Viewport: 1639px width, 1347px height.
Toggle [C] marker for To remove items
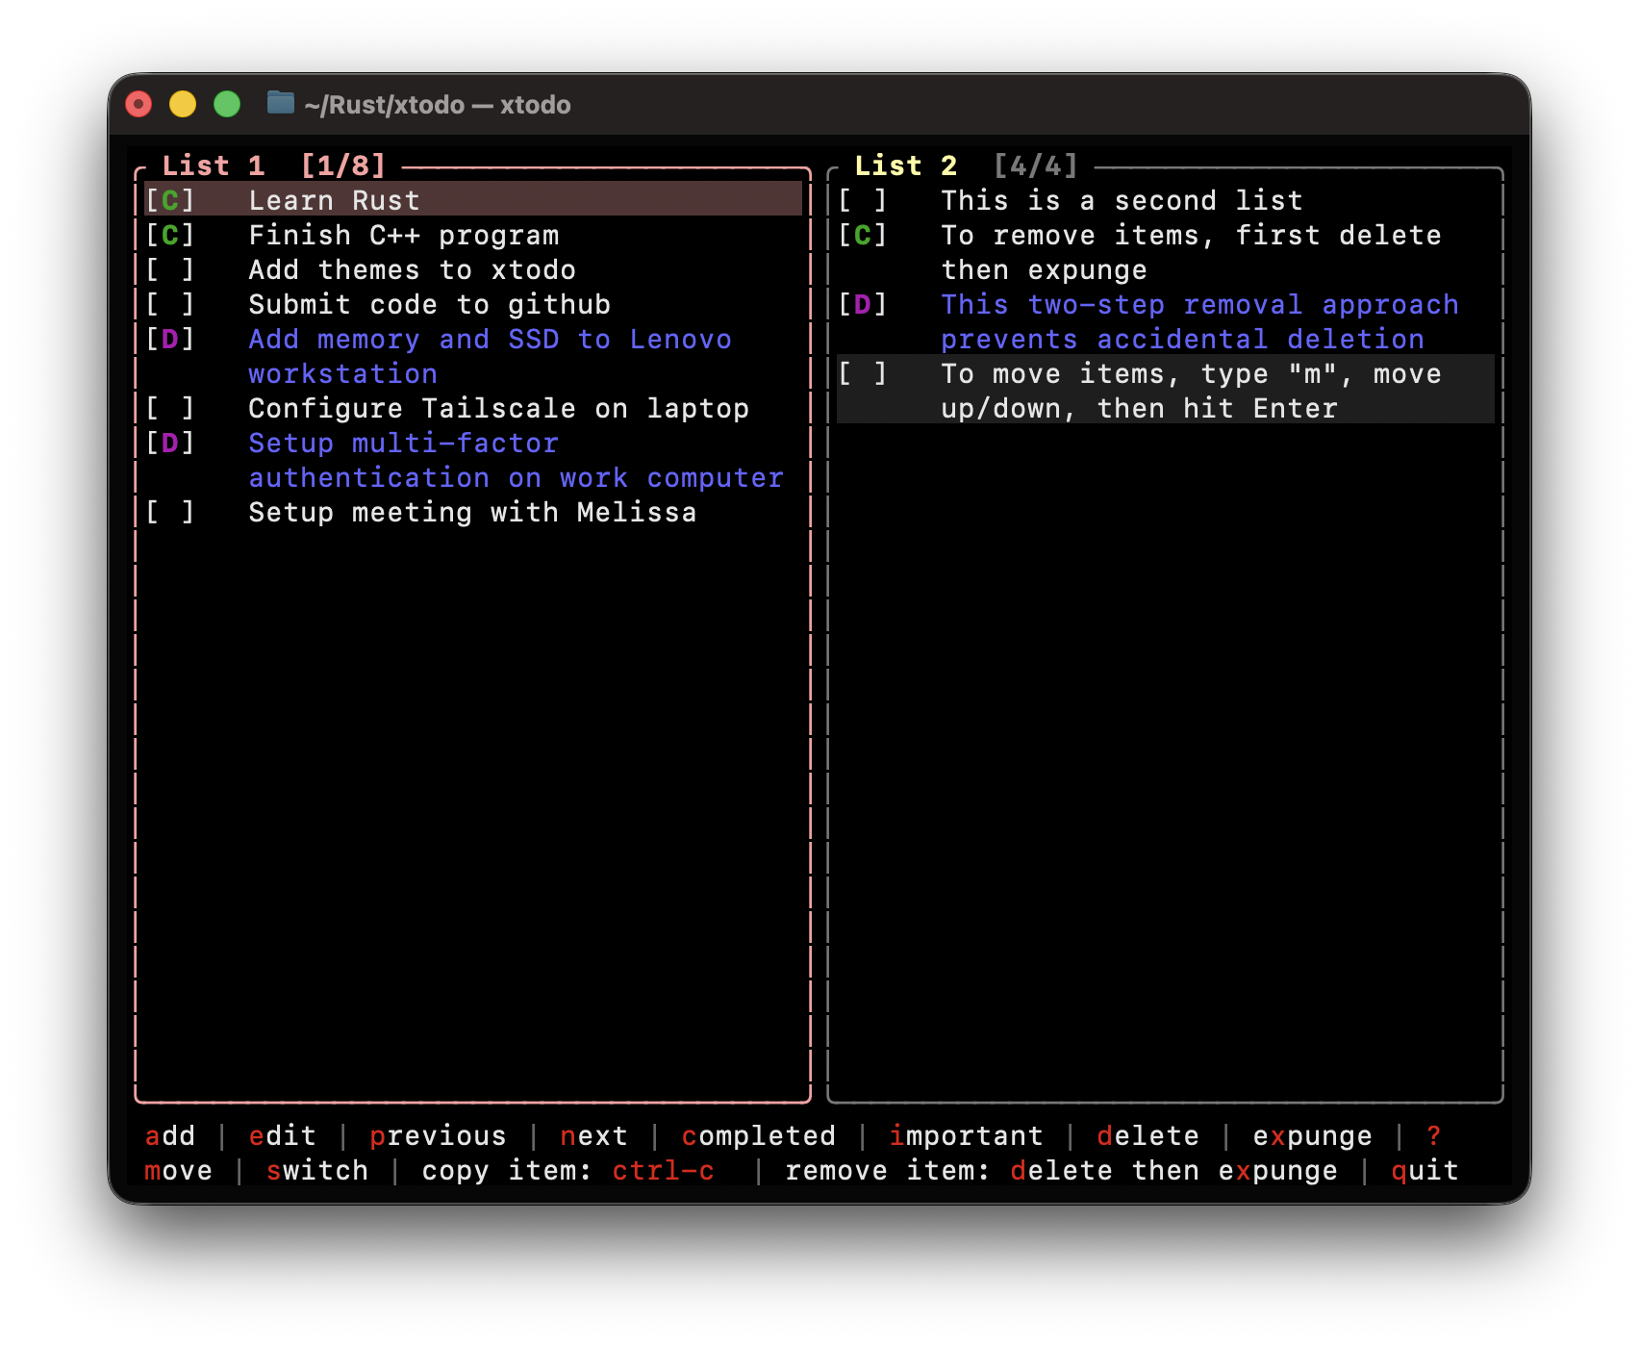point(863,235)
